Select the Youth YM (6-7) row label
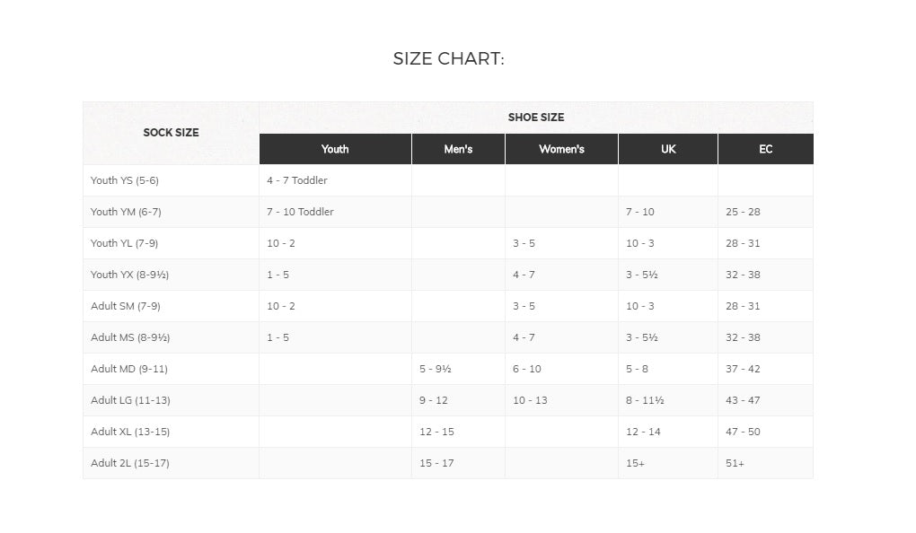The height and width of the screenshot is (533, 916). (126, 212)
